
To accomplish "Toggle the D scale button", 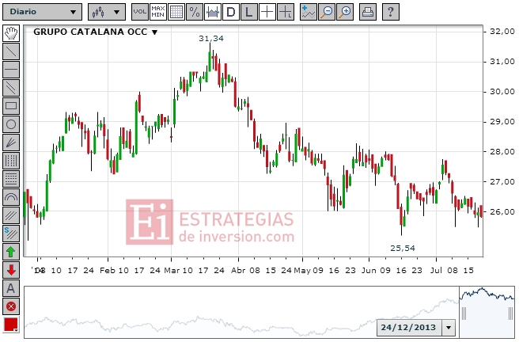I will point(231,12).
